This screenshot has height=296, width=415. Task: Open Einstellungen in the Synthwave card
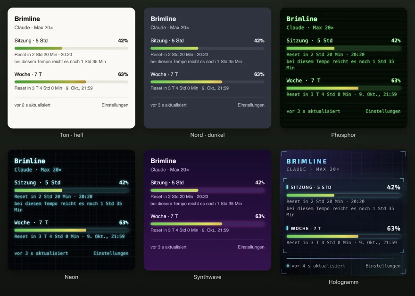pos(251,247)
